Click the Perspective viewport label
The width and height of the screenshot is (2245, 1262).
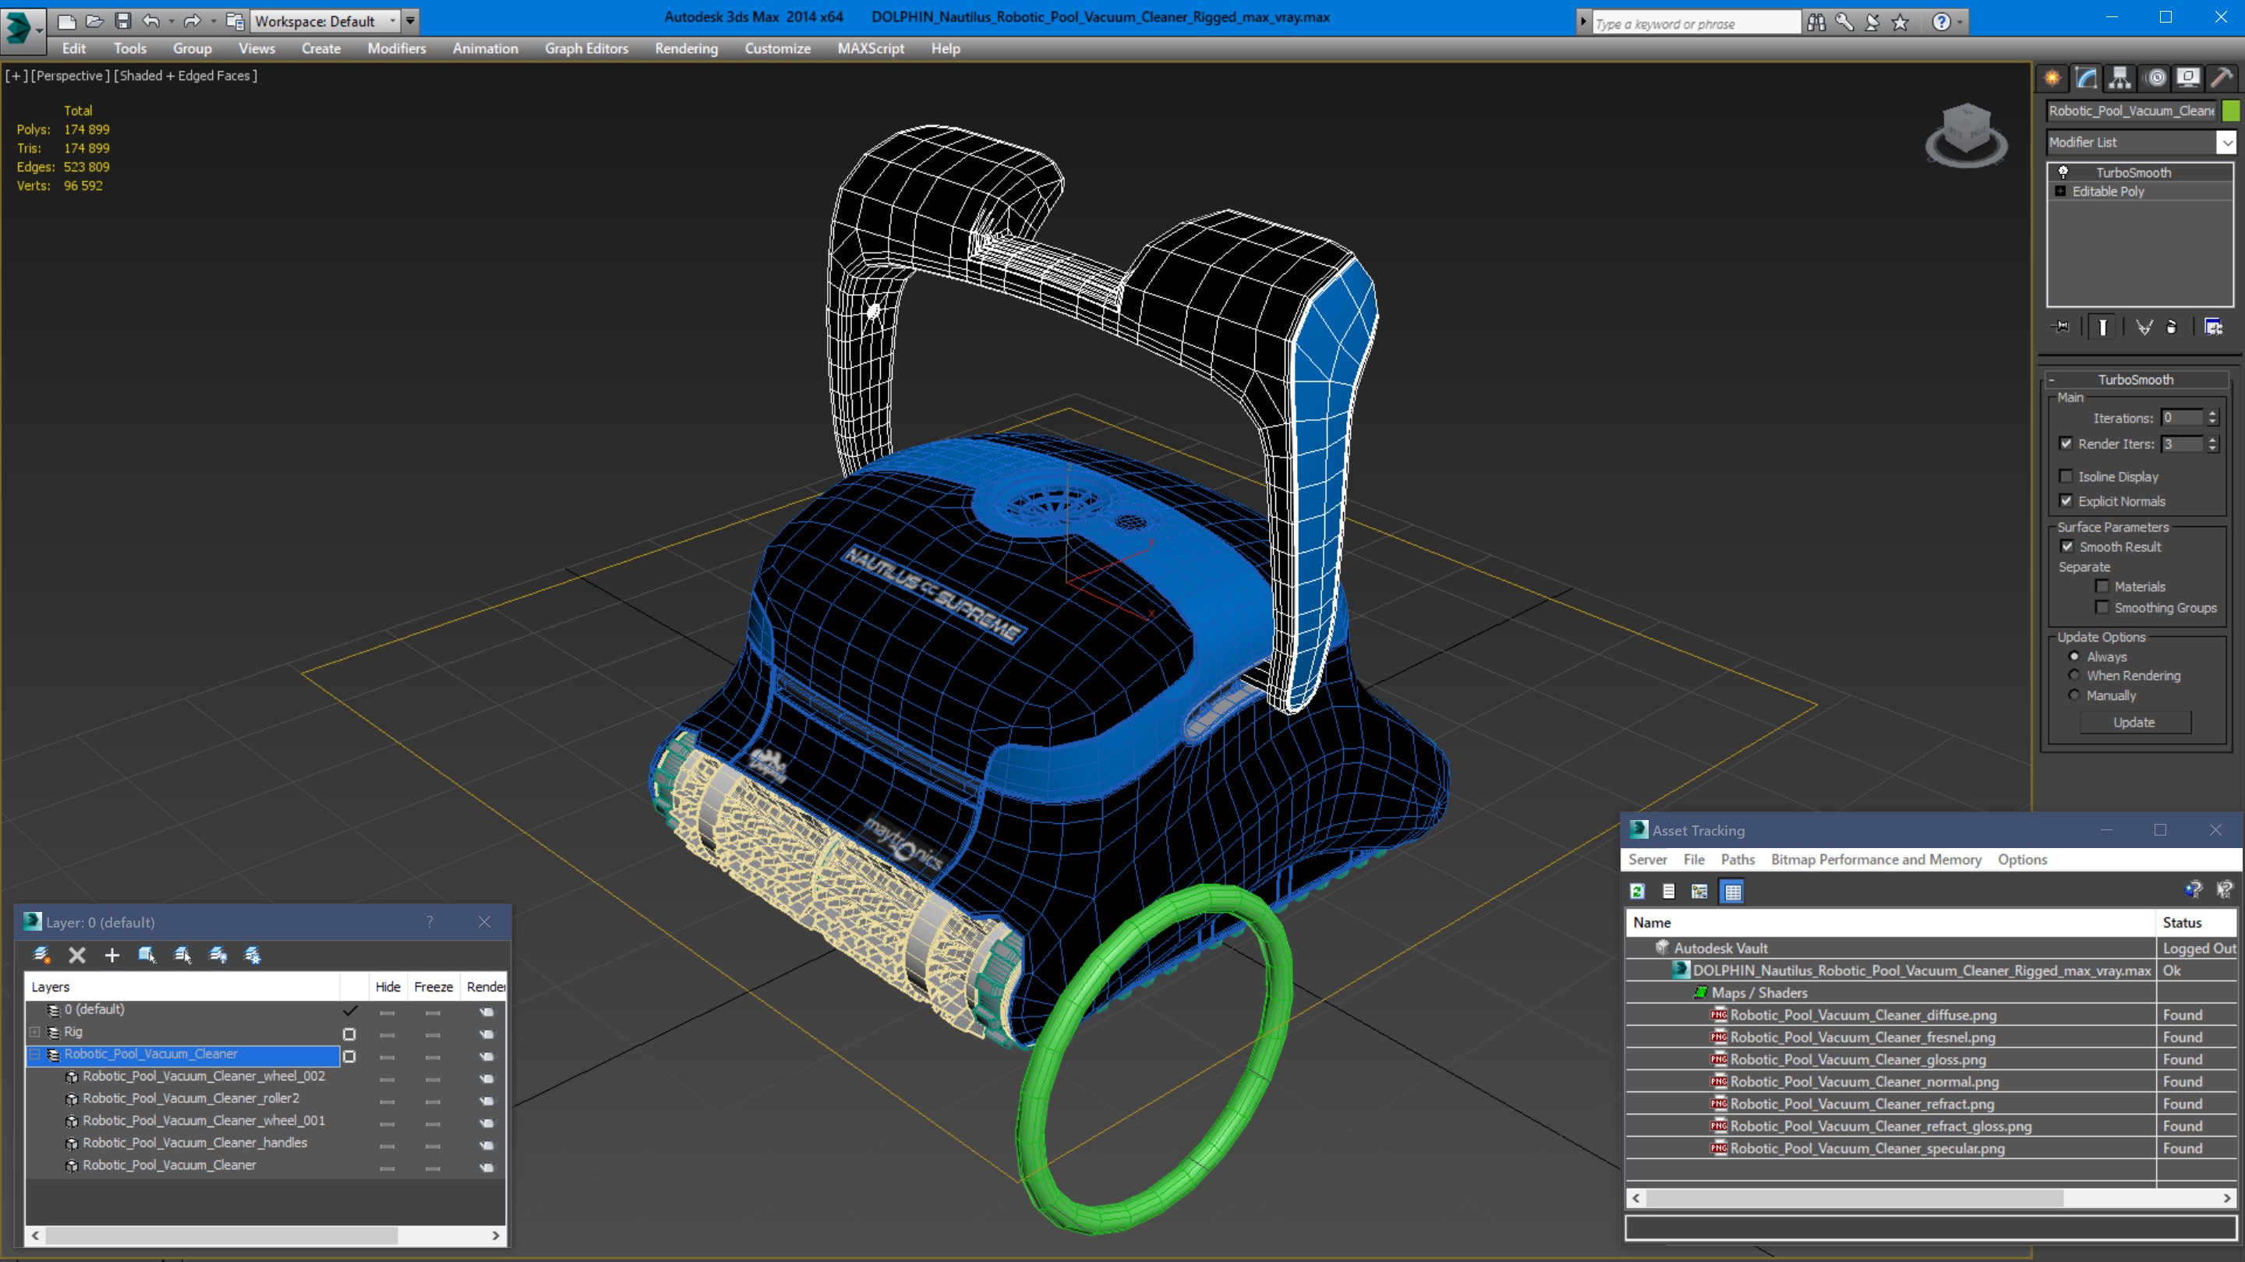coord(71,76)
